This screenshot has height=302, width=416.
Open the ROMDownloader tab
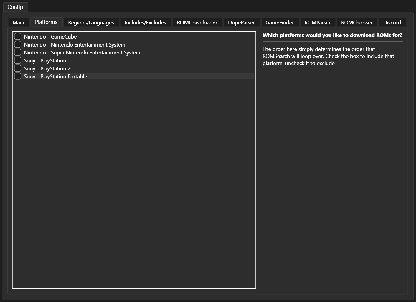tap(197, 22)
